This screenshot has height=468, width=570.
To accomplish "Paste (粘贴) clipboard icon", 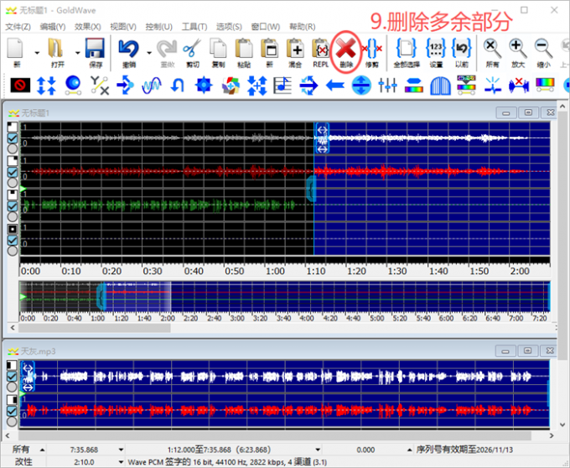I will (x=244, y=49).
